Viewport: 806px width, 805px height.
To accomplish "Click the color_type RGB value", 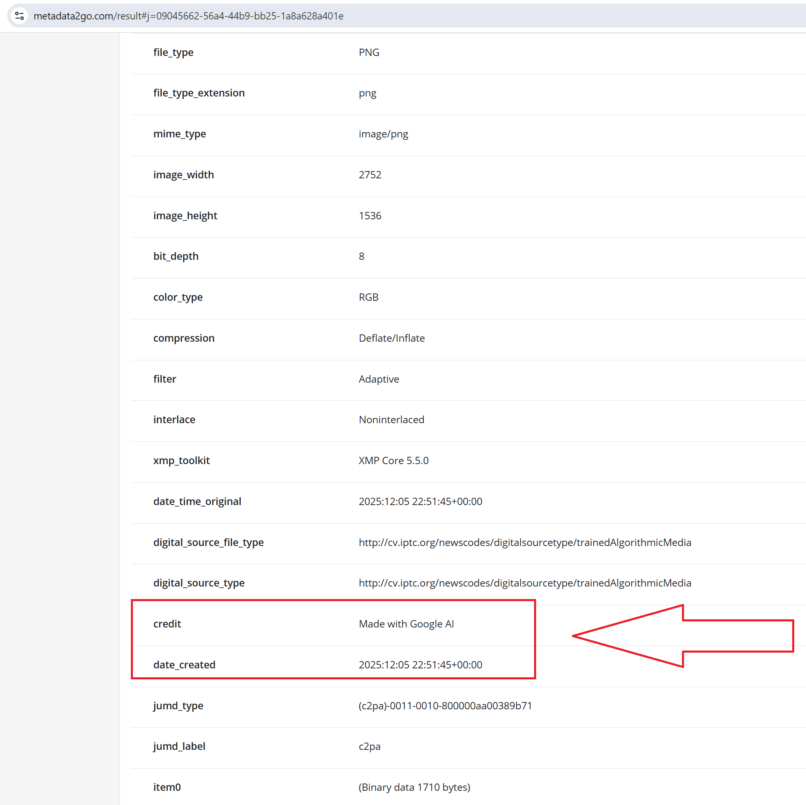I will tap(368, 297).
